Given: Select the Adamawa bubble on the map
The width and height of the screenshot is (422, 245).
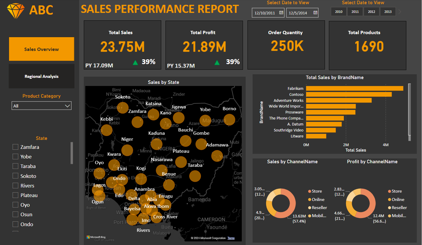Looking at the screenshot, I should tap(217, 156).
